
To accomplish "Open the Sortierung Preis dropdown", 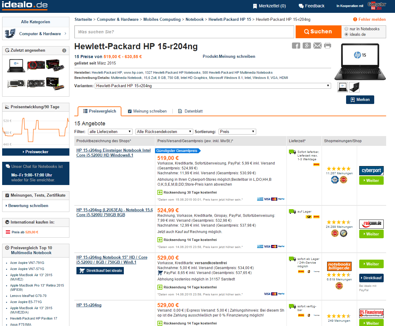I will (238, 132).
